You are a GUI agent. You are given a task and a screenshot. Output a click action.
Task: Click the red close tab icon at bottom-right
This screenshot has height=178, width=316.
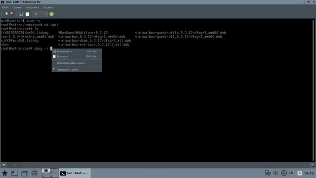coord(312,165)
